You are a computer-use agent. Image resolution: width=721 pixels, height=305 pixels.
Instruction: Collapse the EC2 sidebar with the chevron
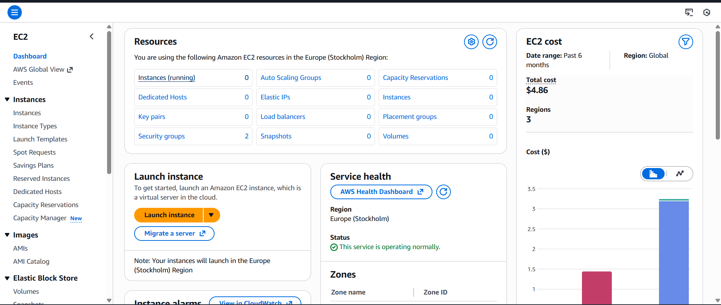coord(92,36)
